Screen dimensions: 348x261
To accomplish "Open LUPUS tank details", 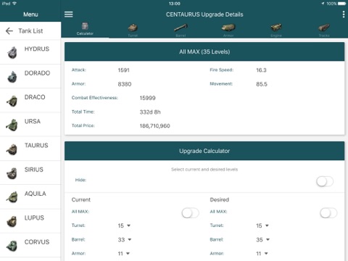I will [30, 221].
